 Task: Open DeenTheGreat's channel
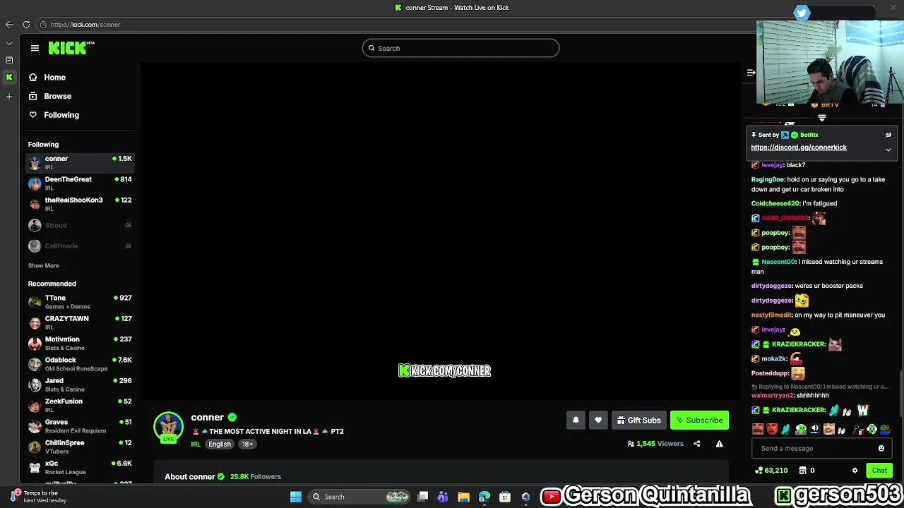pyautogui.click(x=80, y=183)
